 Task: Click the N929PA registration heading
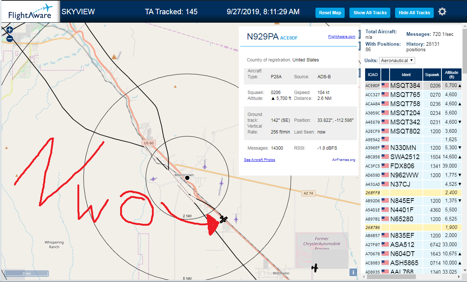pyautogui.click(x=263, y=37)
